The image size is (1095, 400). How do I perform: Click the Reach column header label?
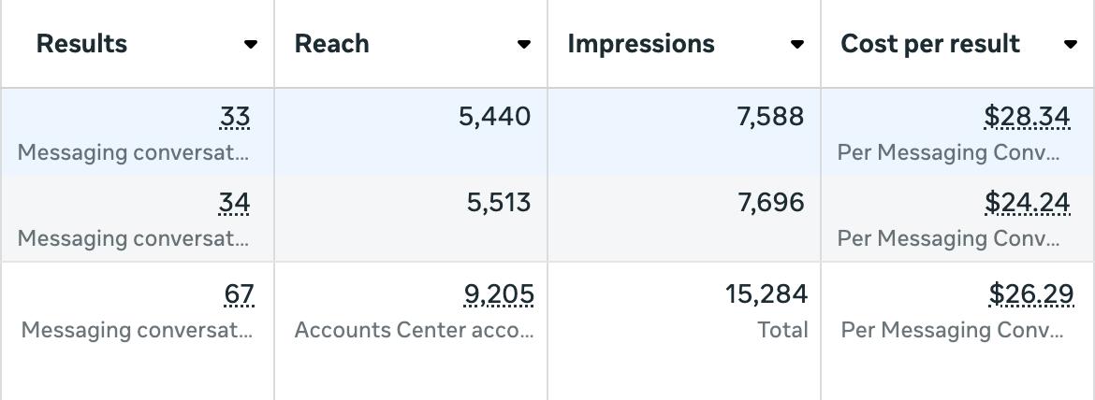click(x=332, y=44)
